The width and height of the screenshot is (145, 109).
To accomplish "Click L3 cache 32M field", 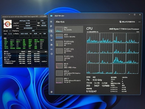I will (44, 33).
